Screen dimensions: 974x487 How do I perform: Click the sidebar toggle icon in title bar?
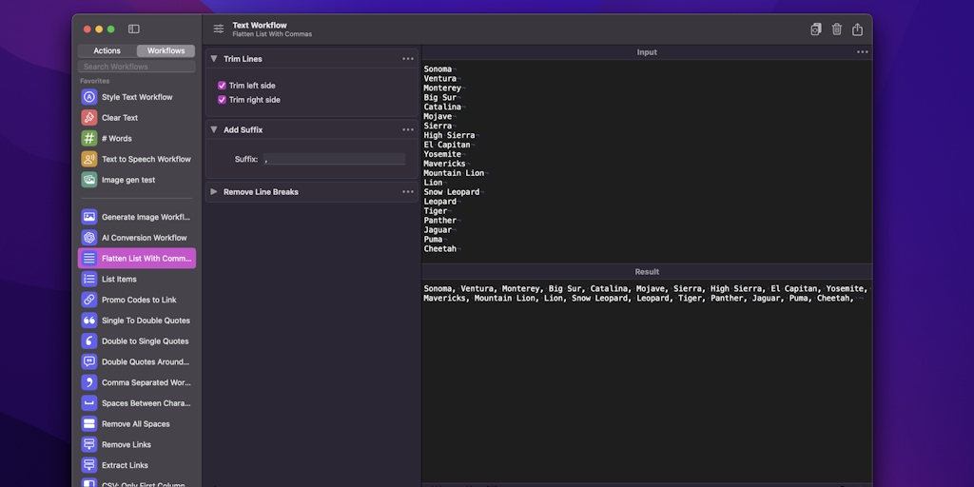click(134, 29)
